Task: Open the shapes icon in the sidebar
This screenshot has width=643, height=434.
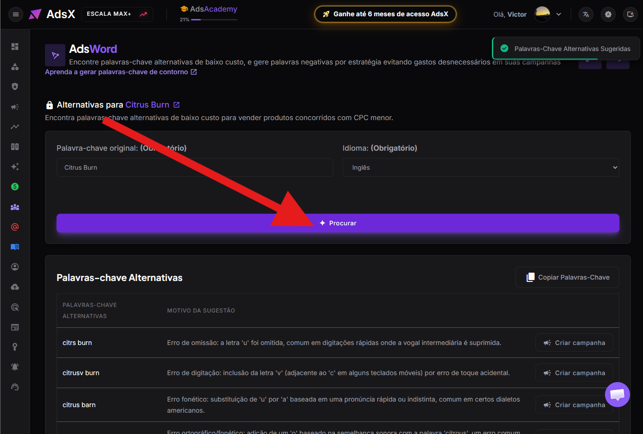Action: [15, 66]
